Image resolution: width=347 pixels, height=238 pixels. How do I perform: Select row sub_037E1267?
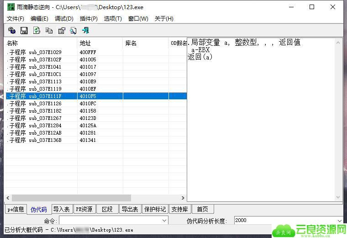[95, 118]
